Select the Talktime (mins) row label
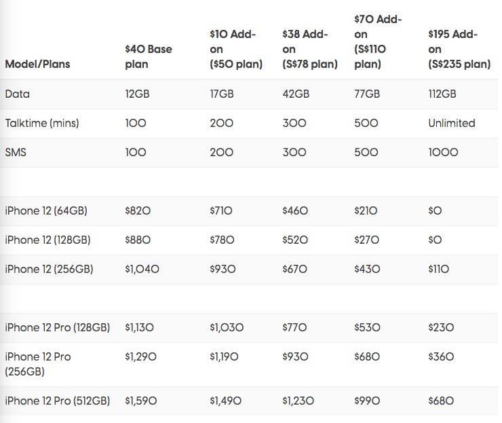The height and width of the screenshot is (423, 502). (41, 123)
